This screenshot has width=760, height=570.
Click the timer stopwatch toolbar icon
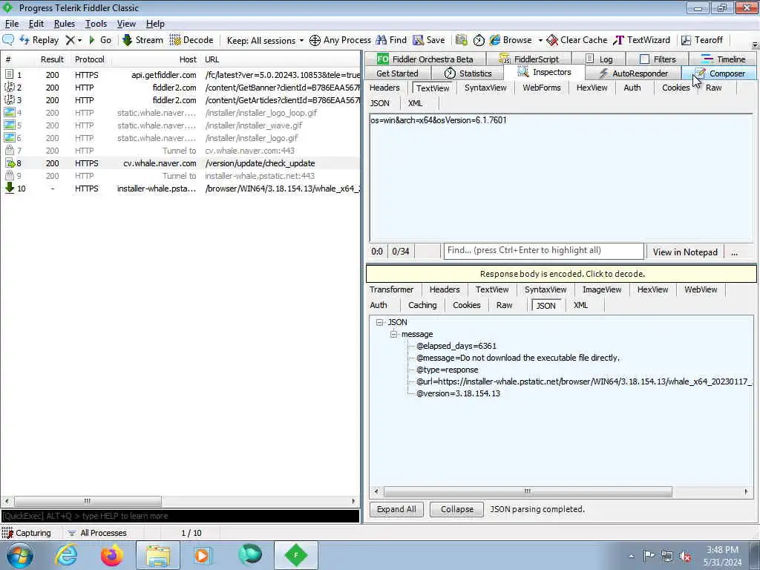pyautogui.click(x=479, y=40)
